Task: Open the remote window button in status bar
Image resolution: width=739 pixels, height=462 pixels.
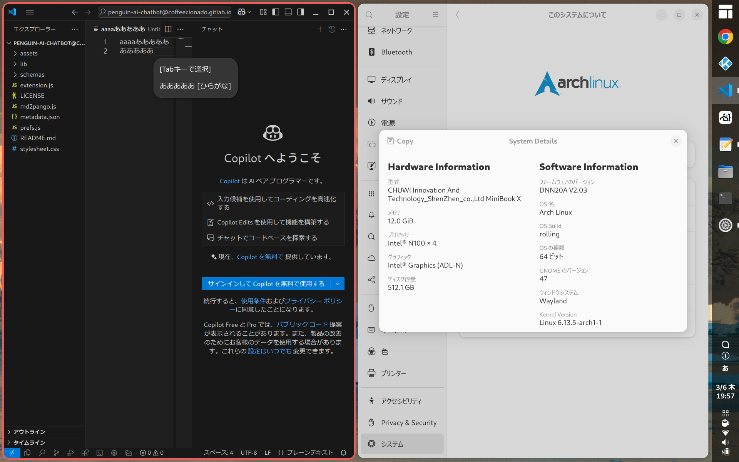Action: (x=12, y=453)
